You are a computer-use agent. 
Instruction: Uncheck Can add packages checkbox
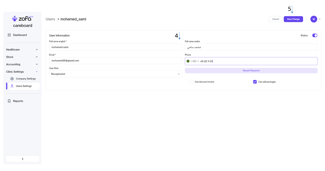[x=255, y=82]
